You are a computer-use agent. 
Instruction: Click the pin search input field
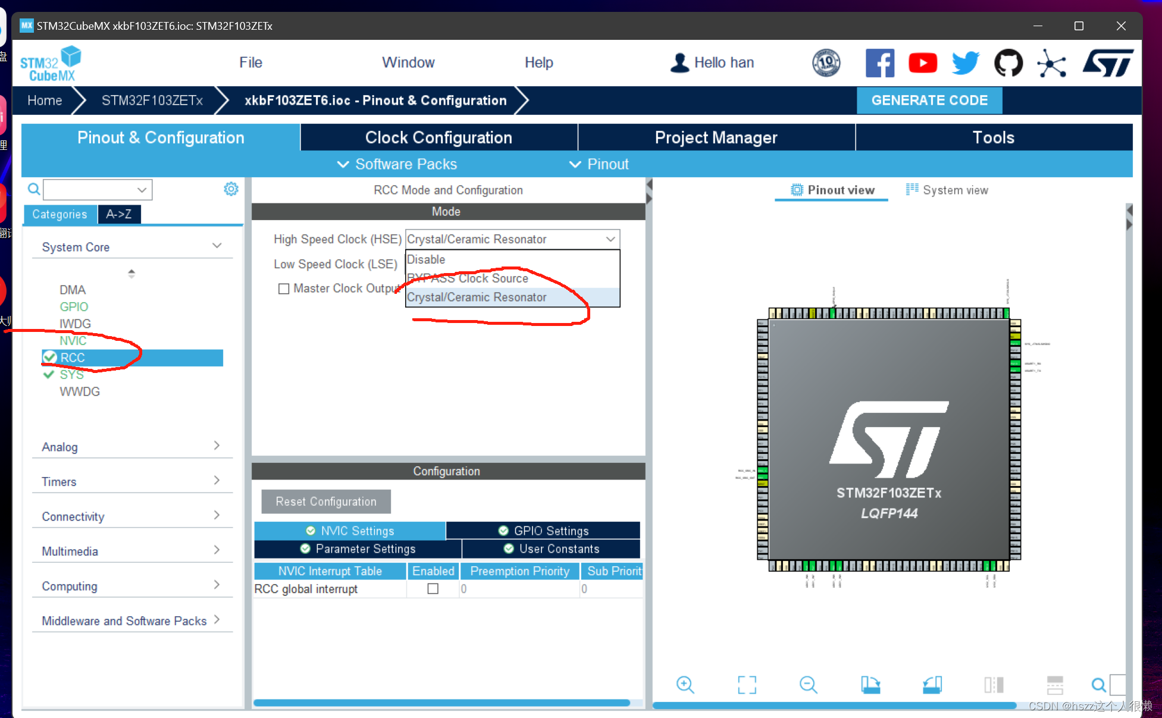pyautogui.click(x=1118, y=685)
